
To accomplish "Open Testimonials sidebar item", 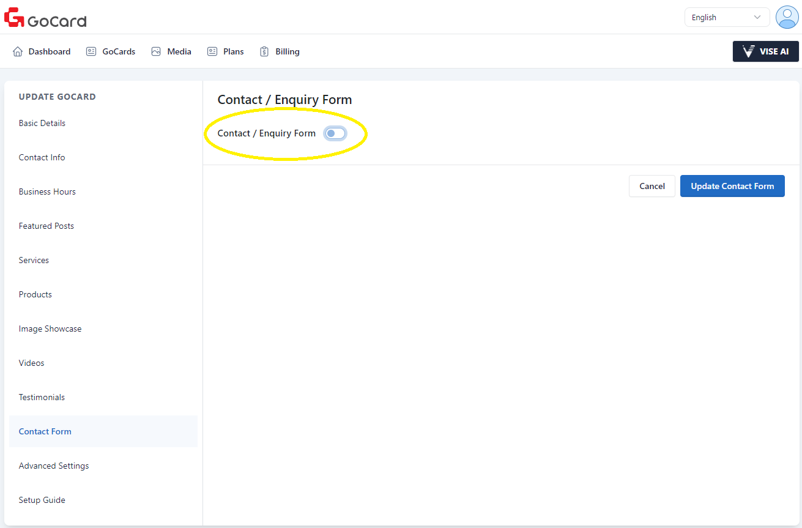I will [x=42, y=397].
